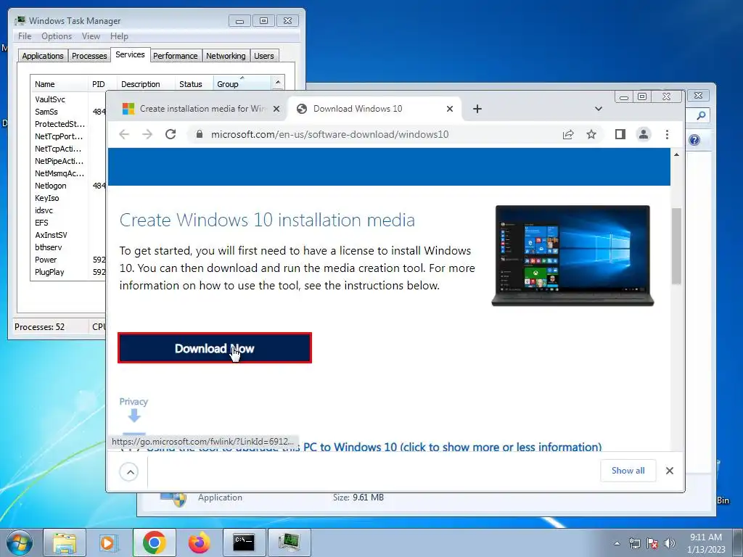Close the Create installation media tab
This screenshot has width=743, height=557.
coord(276,109)
